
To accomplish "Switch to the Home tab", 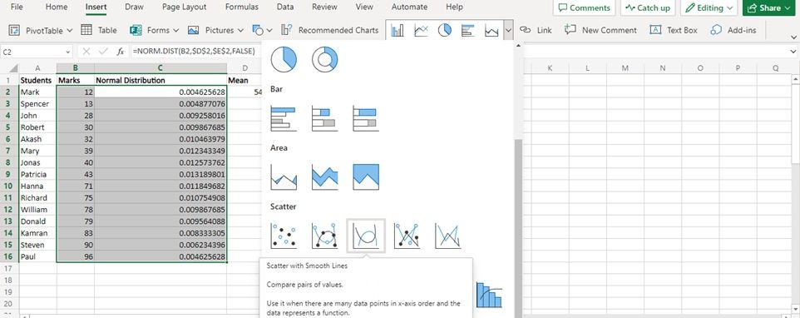I will pos(56,7).
